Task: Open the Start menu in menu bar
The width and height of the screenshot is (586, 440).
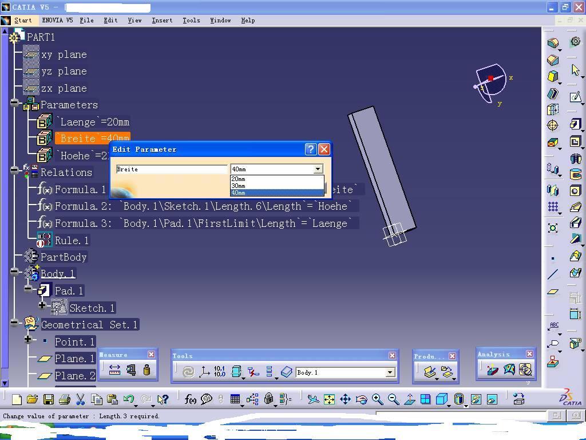Action: point(23,20)
